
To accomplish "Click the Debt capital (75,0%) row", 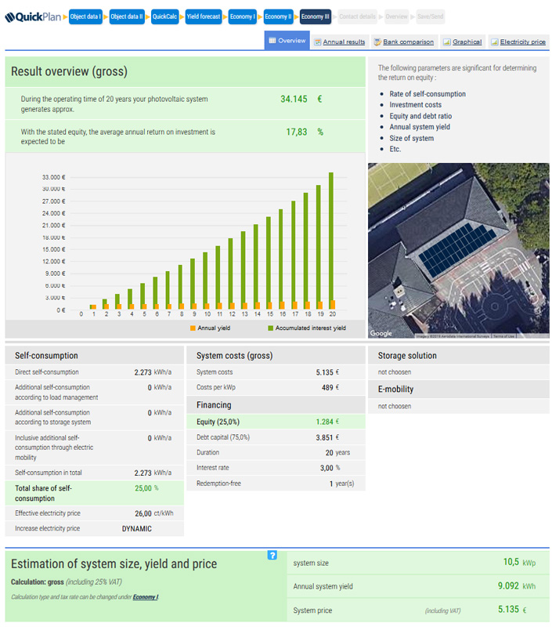I will pos(276,437).
